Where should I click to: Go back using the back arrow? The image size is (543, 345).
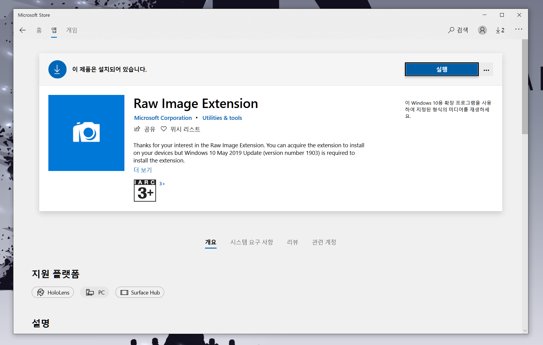click(23, 30)
